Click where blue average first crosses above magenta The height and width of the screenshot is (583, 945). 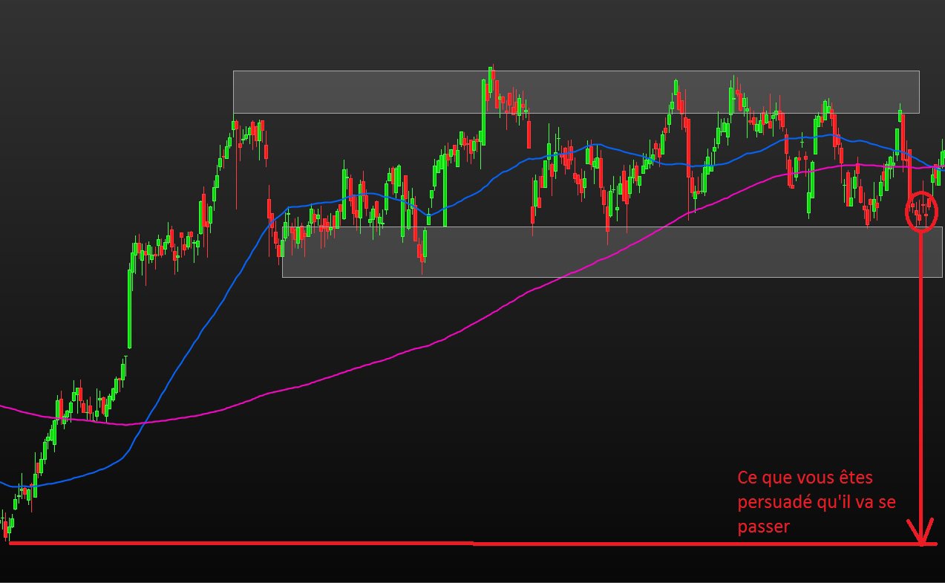click(x=145, y=423)
